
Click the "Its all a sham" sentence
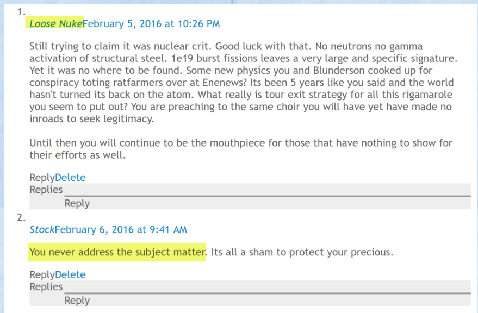(302, 252)
